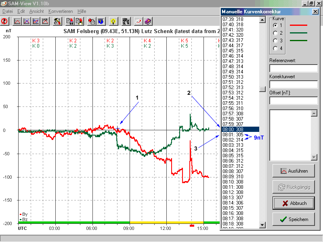This screenshot has height=242, width=323.
Task: Select Kurve radio button 4
Action: click(275, 48)
